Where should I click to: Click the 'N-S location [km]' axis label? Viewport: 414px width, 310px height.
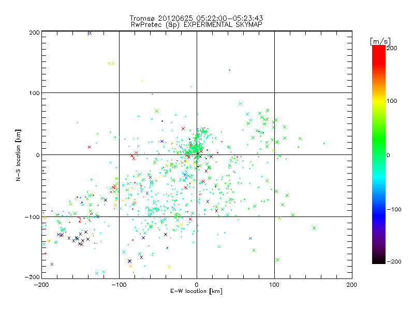point(18,155)
